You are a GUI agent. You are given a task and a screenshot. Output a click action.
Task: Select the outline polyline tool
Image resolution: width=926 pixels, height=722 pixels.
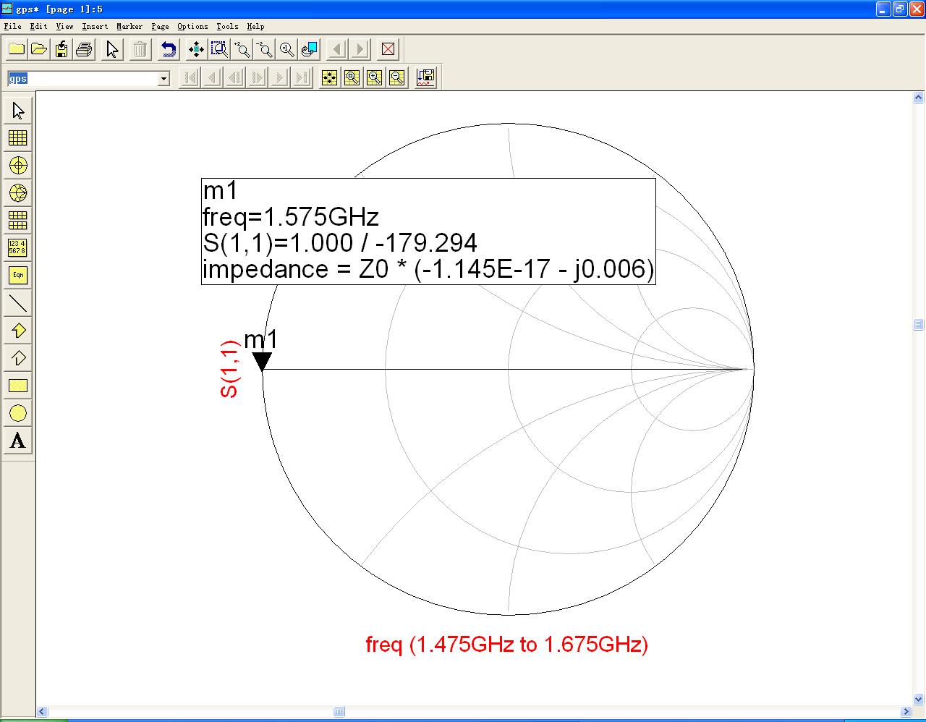coord(18,358)
